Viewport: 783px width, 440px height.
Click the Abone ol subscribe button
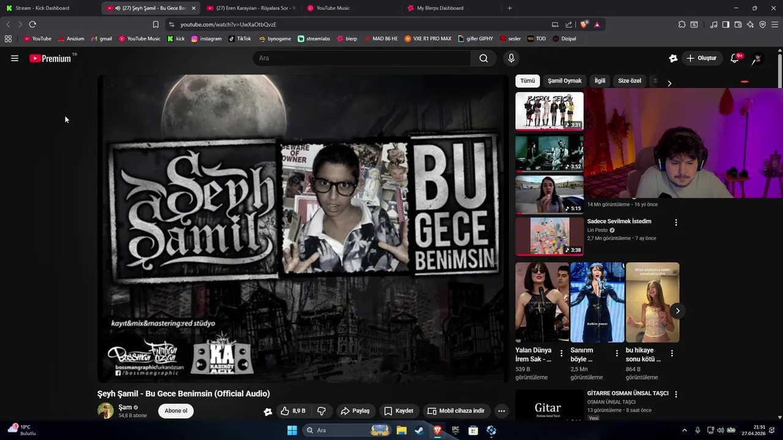click(x=176, y=411)
